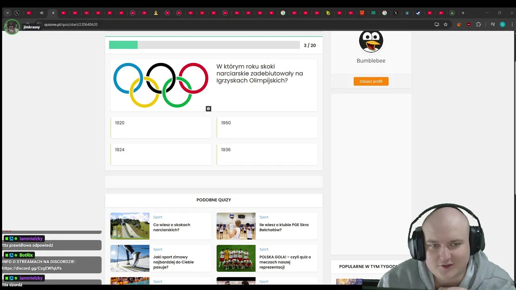Open the Chrome three-dot menu
The image size is (516, 290).
click(x=512, y=25)
